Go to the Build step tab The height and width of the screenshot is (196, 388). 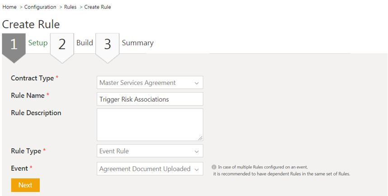[x=85, y=43]
